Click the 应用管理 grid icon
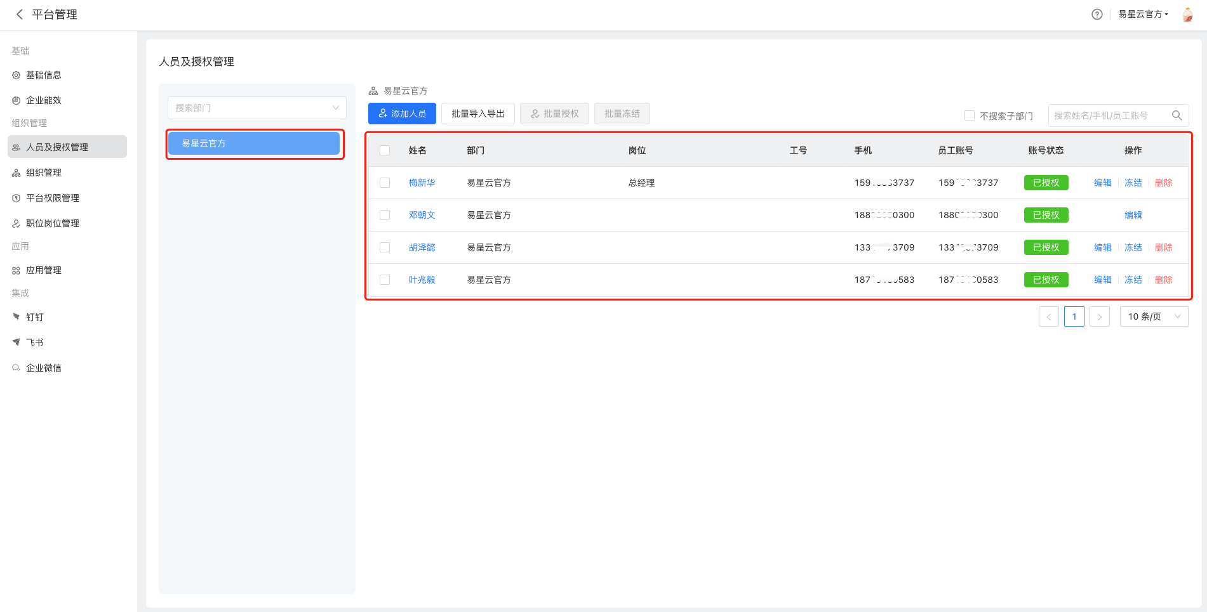The width and height of the screenshot is (1207, 612). (x=17, y=270)
